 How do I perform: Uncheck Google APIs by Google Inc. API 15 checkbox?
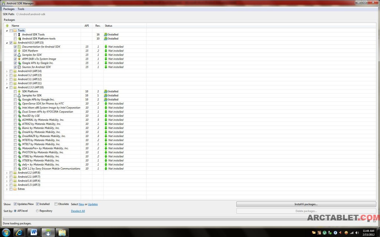[15, 63]
